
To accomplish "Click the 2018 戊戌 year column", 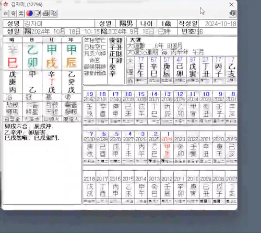I will (89, 190).
